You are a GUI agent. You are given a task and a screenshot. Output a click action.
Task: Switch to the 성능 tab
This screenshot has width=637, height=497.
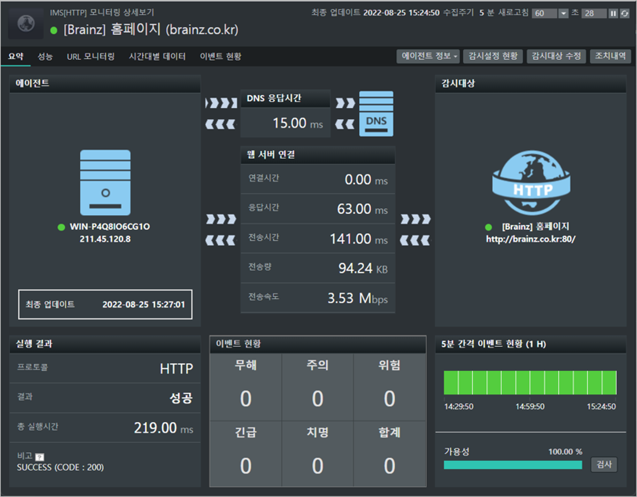[45, 56]
